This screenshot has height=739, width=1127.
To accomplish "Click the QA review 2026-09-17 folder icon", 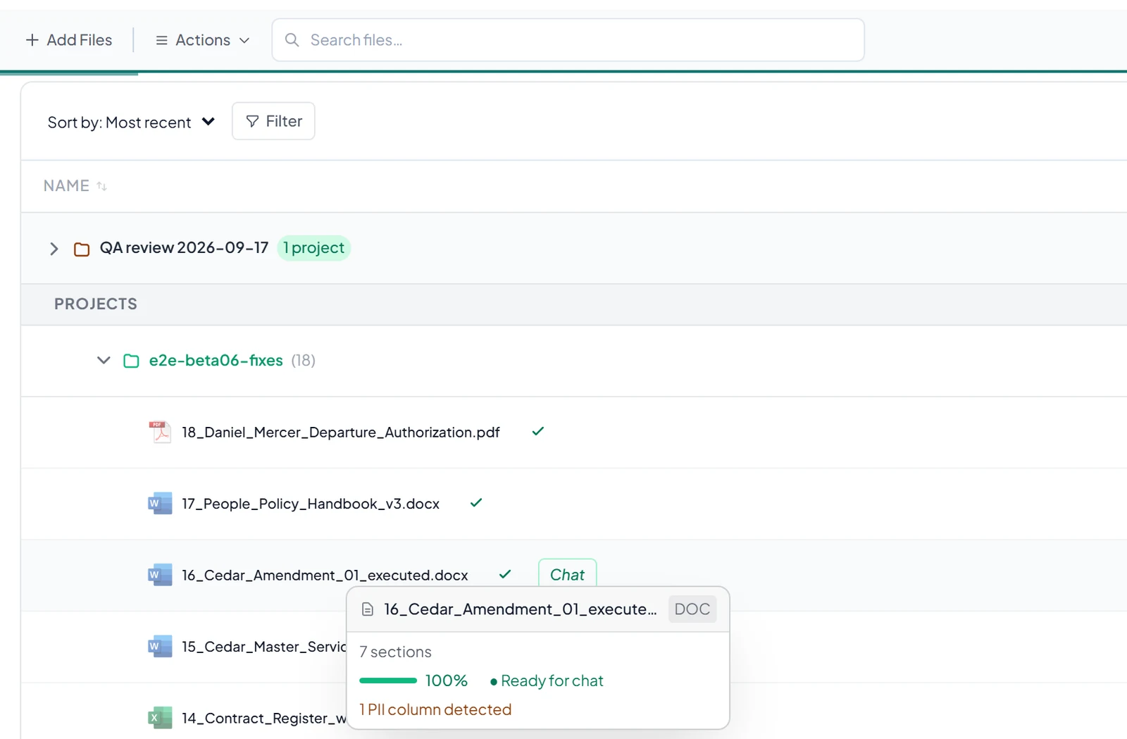I will pos(82,249).
